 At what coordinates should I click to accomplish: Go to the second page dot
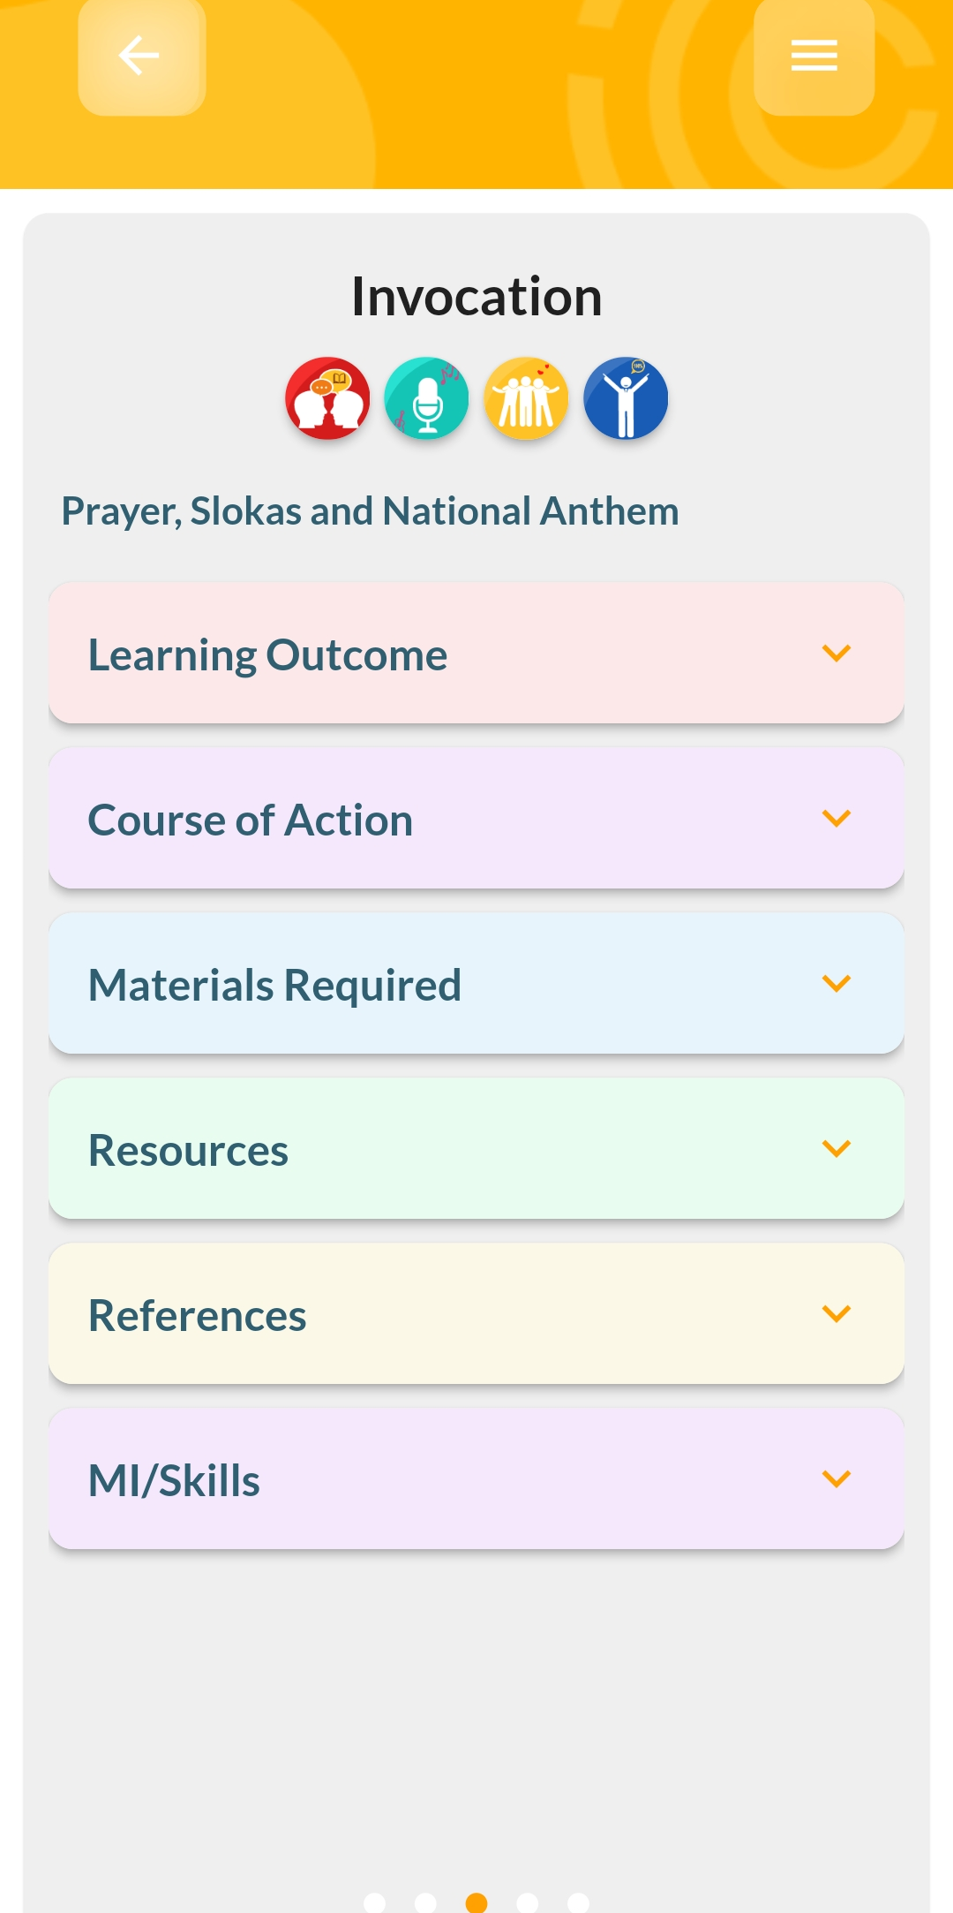425,1902
